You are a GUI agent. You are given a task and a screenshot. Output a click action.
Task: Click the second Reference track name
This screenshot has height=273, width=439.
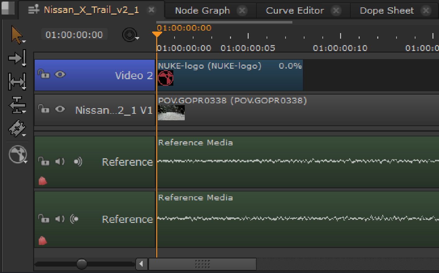pos(127,219)
